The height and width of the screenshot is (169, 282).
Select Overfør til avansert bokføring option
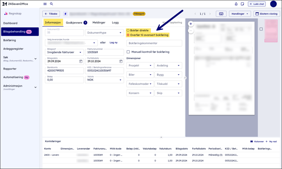tap(128, 35)
